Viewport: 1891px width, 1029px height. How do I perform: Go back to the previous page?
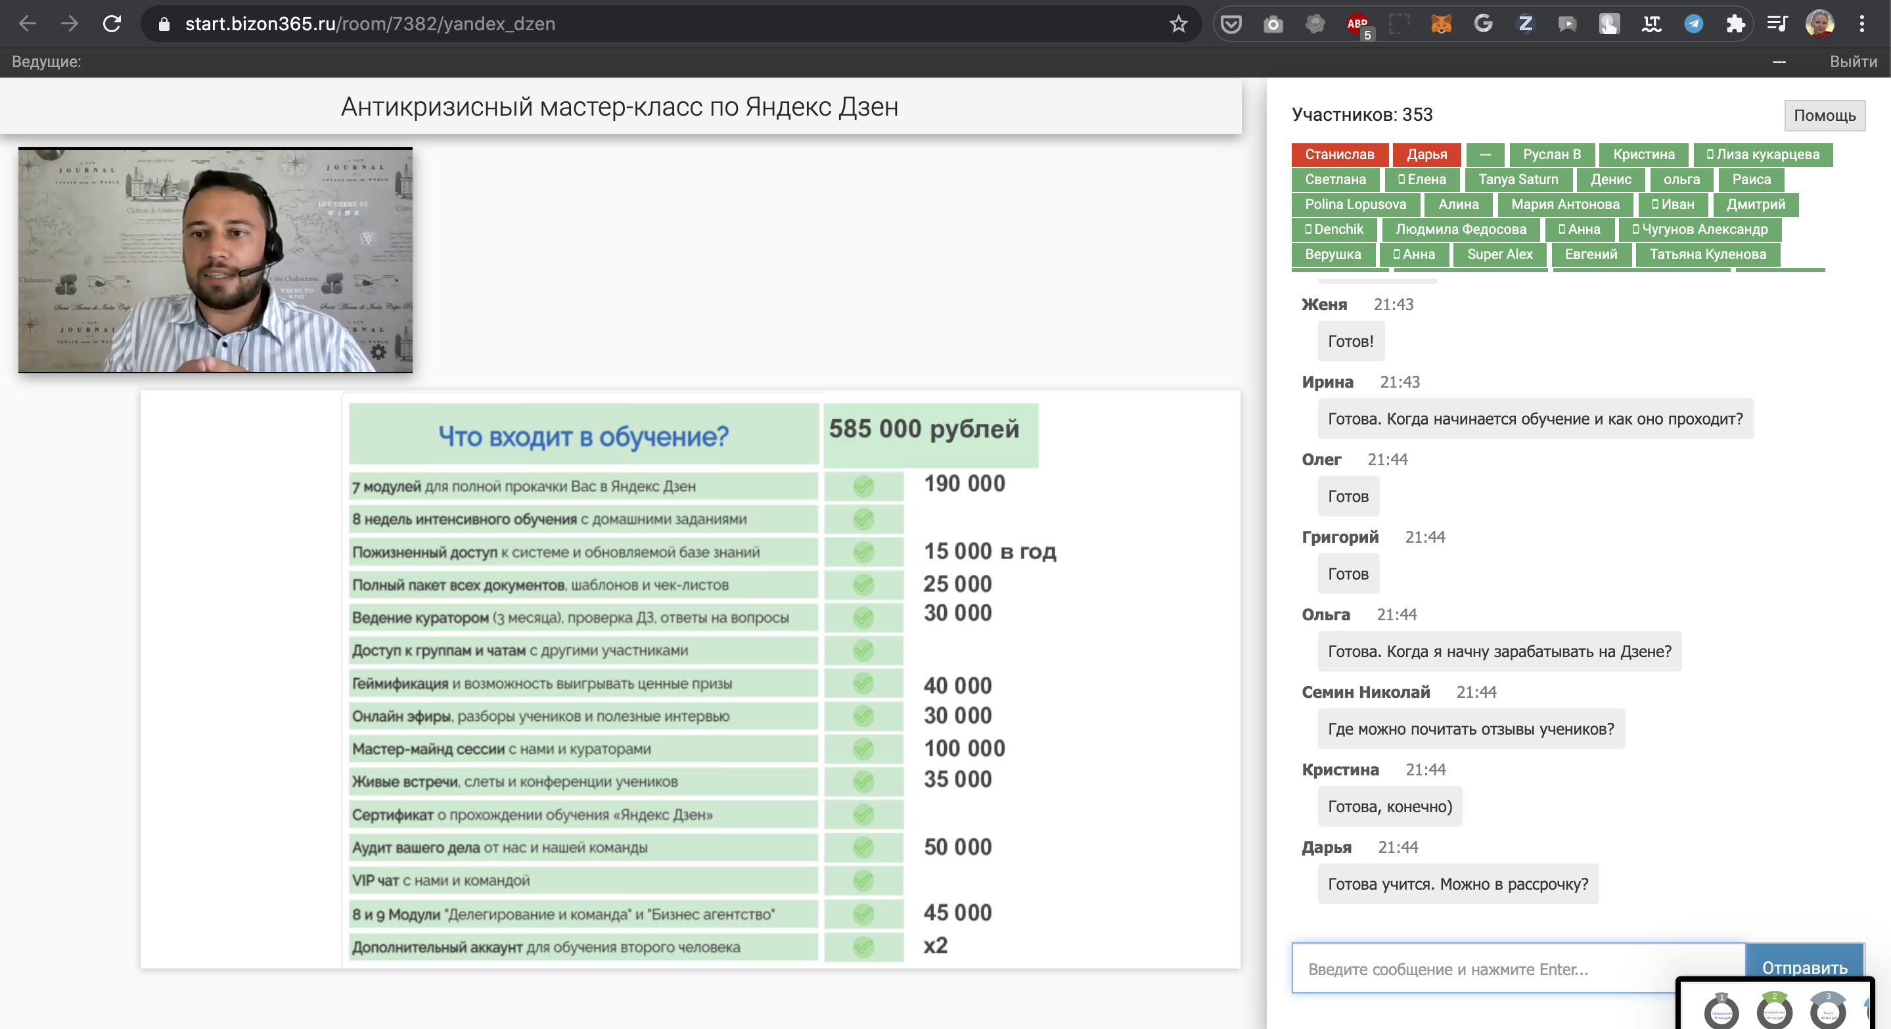[x=27, y=24]
